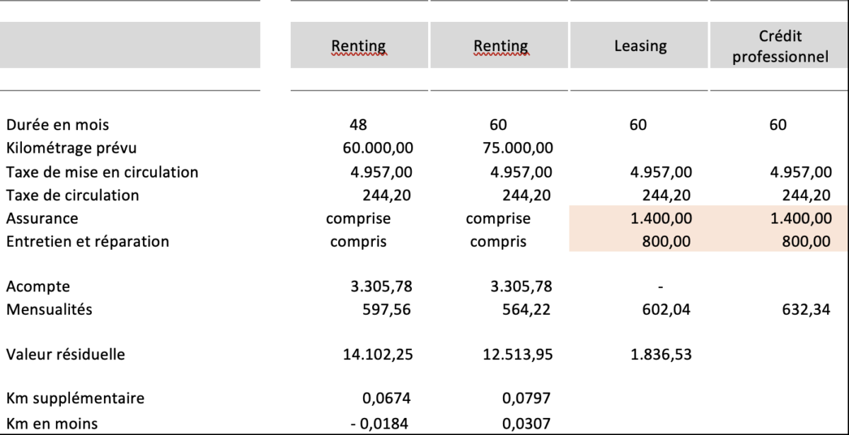Click the Entretien et réparation label
The image size is (849, 435).
(x=88, y=242)
